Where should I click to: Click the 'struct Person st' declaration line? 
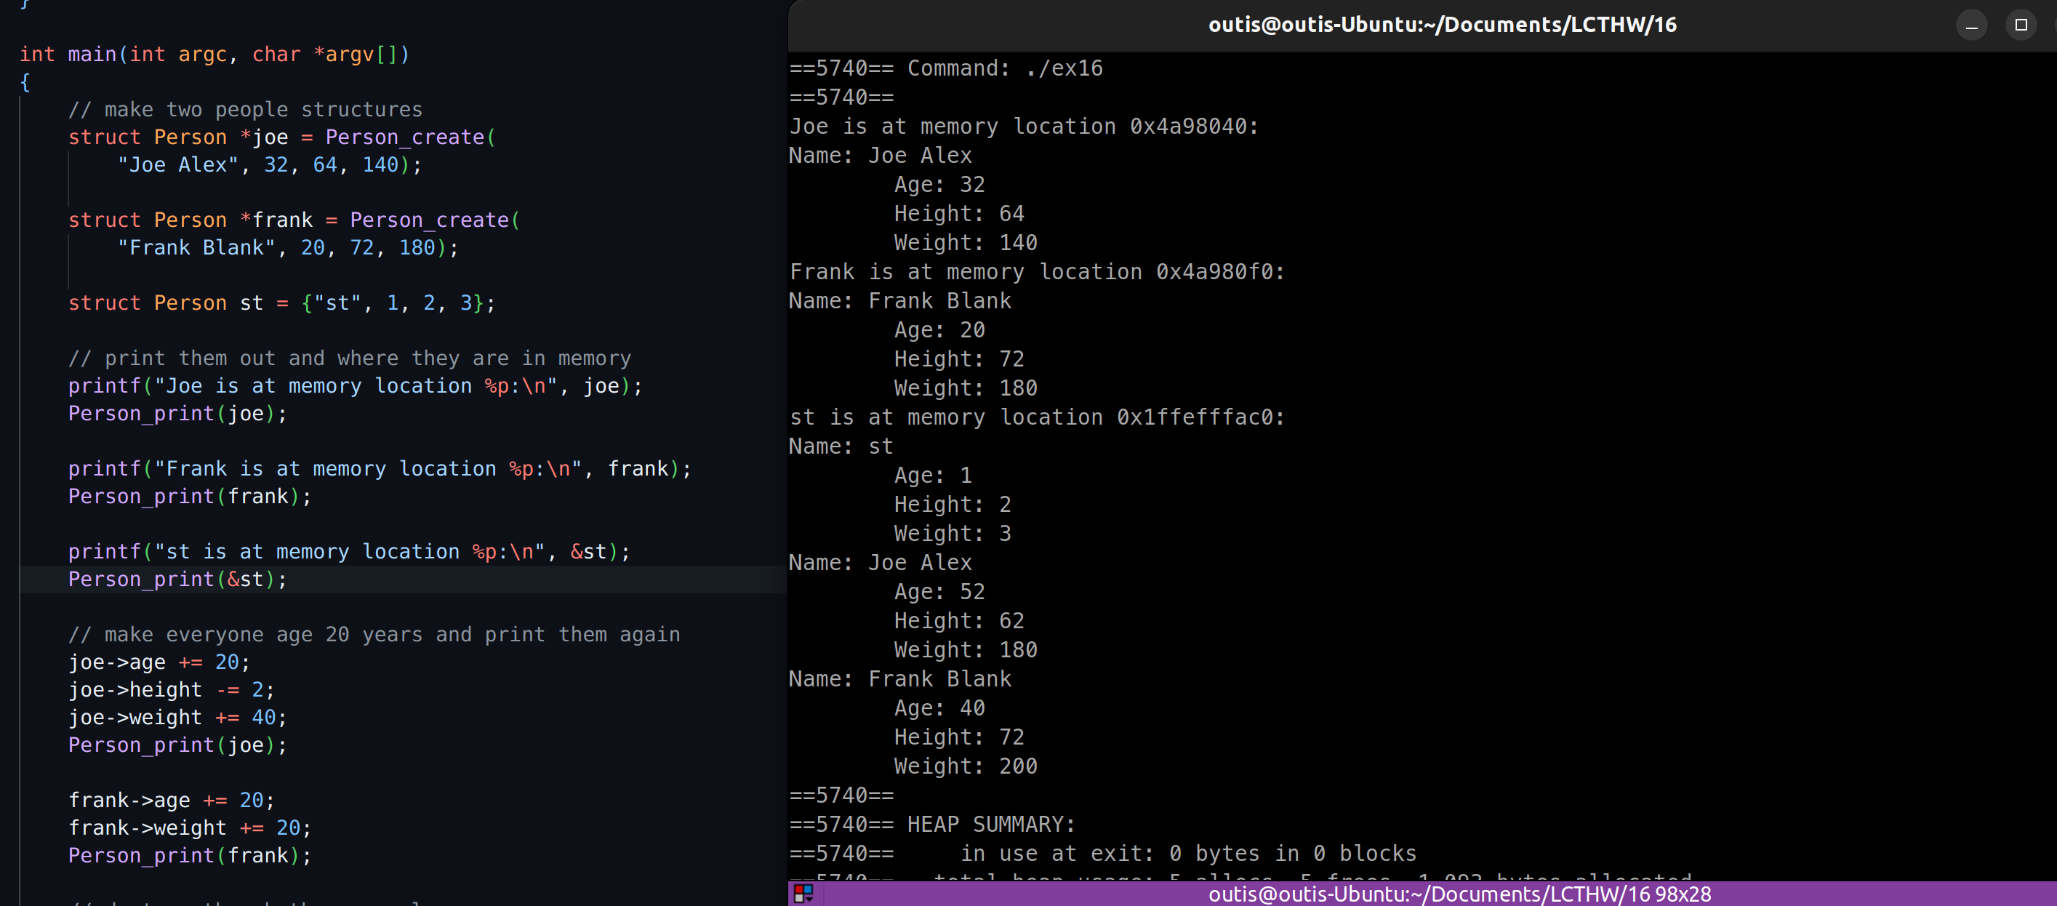pos(281,303)
